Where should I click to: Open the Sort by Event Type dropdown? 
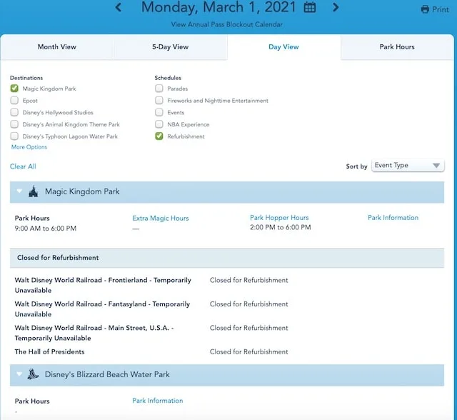[x=408, y=166]
